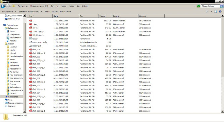
Task: Expand the address bar history dropdown
Action: [194, 6]
